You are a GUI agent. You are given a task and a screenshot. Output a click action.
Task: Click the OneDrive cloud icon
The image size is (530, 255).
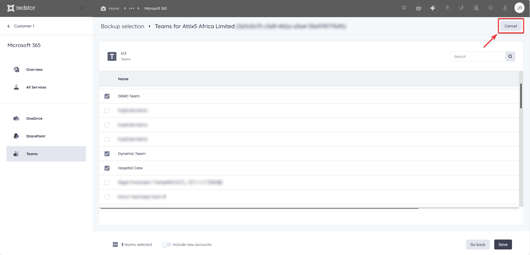(x=16, y=118)
